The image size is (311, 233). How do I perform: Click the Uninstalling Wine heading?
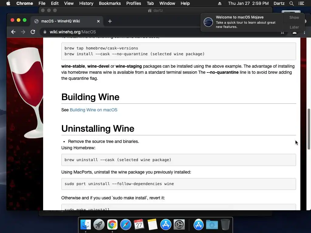(x=98, y=129)
